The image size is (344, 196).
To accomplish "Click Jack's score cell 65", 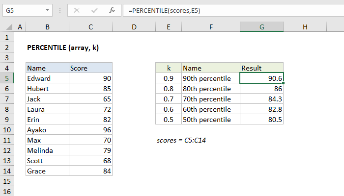I will [x=90, y=99].
